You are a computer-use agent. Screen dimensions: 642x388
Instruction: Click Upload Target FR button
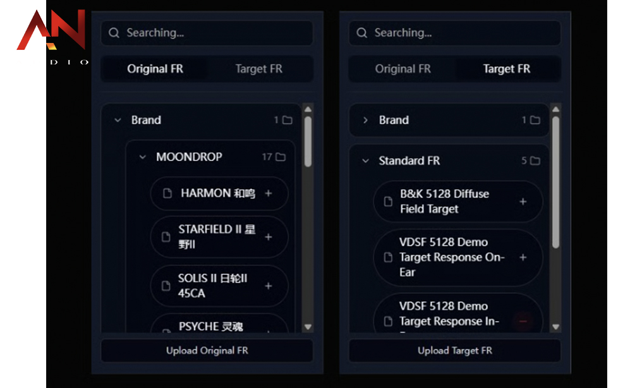pyautogui.click(x=455, y=350)
